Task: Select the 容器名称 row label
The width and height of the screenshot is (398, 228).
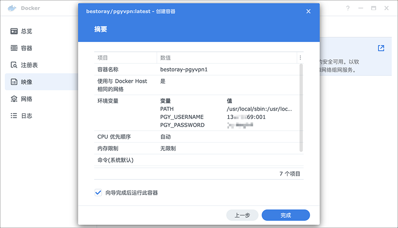Action: coord(108,70)
